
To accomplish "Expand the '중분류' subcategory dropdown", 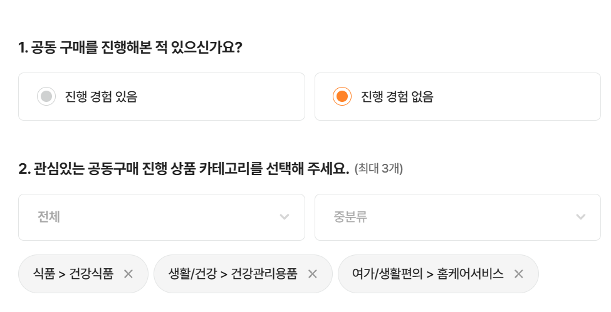I will click(457, 217).
